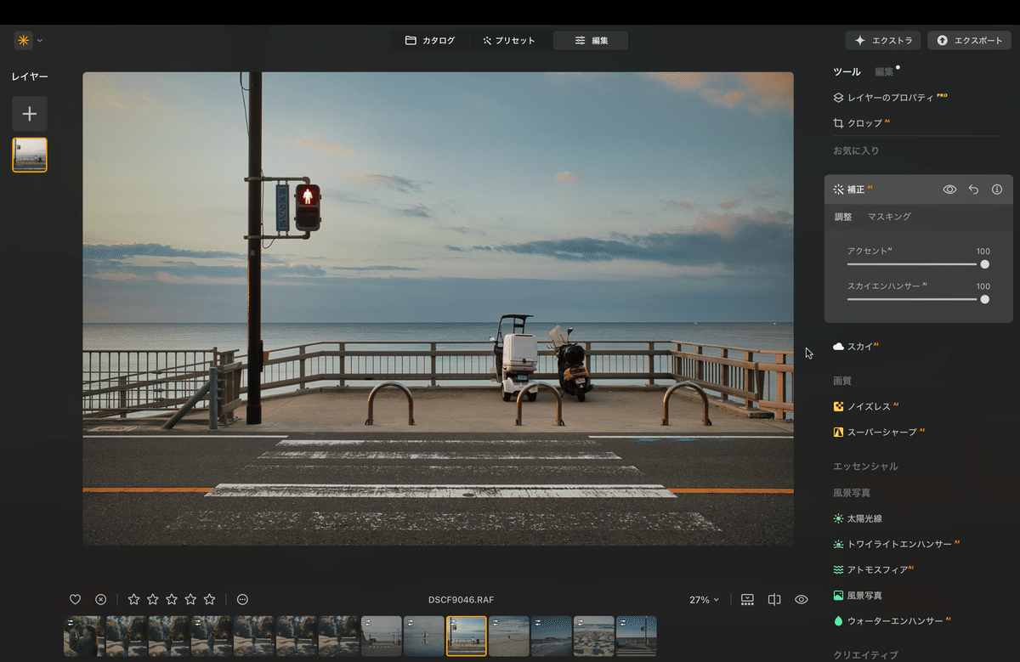This screenshot has height=662, width=1020.
Task: Switch to the カタログ tab
Action: pos(431,39)
